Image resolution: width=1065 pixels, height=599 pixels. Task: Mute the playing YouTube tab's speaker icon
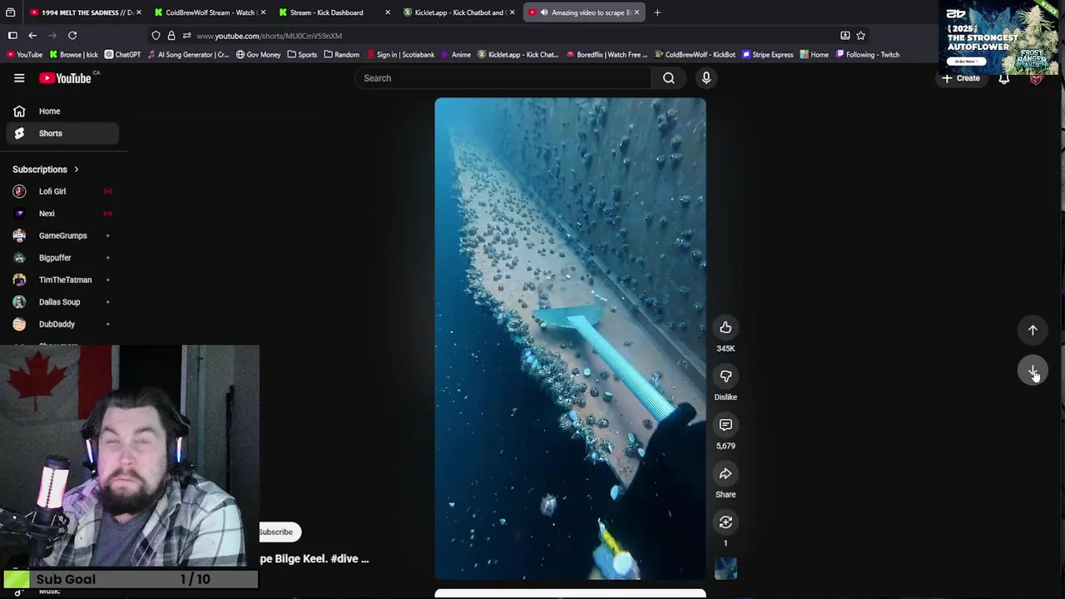[543, 12]
